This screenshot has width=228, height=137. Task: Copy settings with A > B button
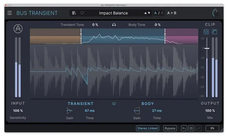[172, 13]
